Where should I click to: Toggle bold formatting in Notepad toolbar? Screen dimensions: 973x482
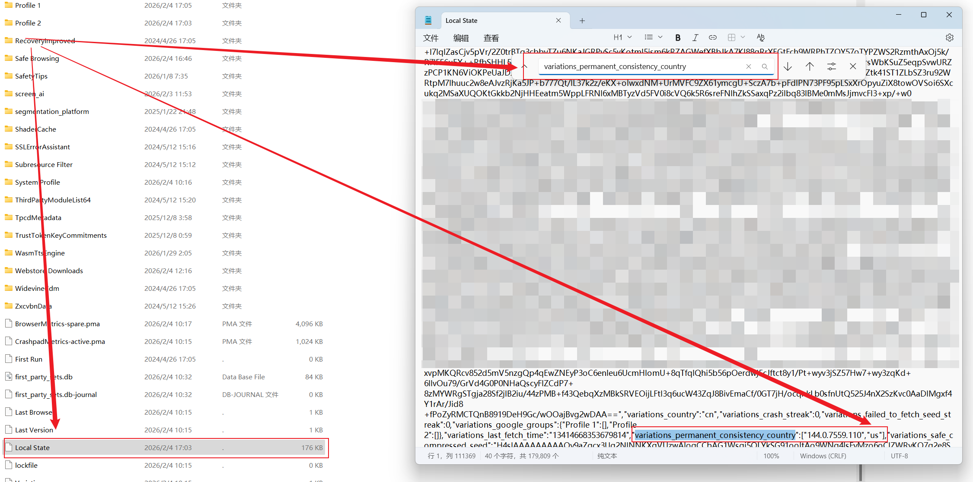(x=678, y=38)
